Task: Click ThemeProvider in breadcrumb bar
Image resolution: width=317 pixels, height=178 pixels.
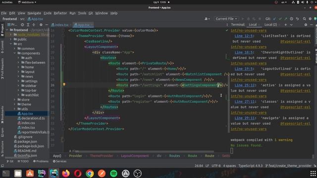Action: click(x=102, y=156)
